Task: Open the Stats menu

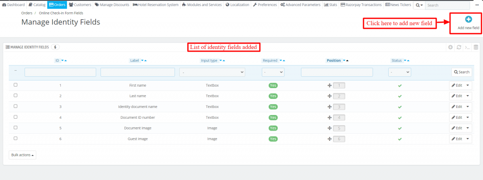Action: [x=331, y=5]
